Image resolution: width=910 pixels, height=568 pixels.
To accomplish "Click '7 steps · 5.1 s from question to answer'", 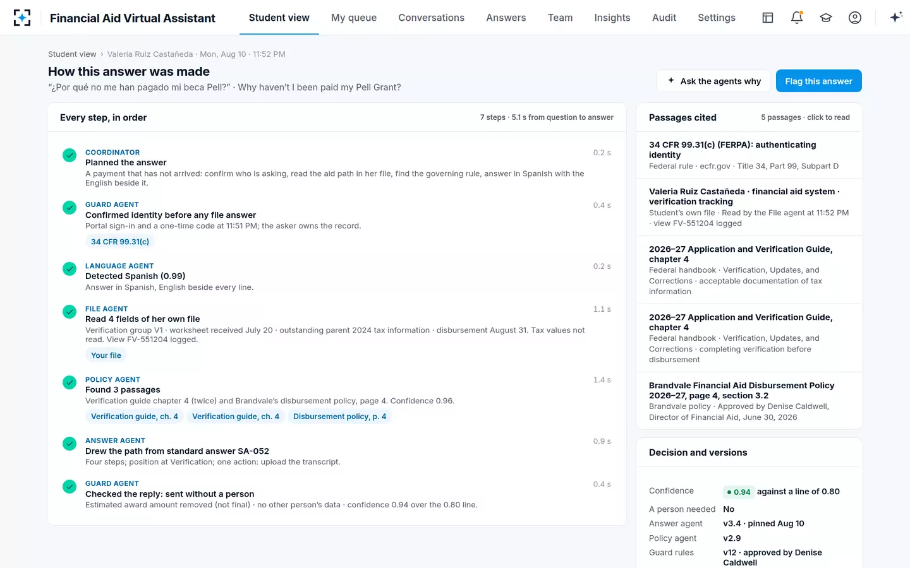I will [547, 117].
